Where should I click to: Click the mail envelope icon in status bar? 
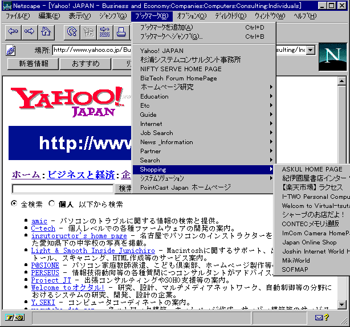point(319,317)
